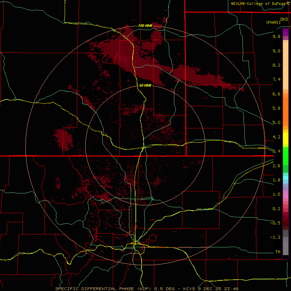This screenshot has width=291, height=291.
Task: Click the -0.5 scale value
Action: point(275,223)
